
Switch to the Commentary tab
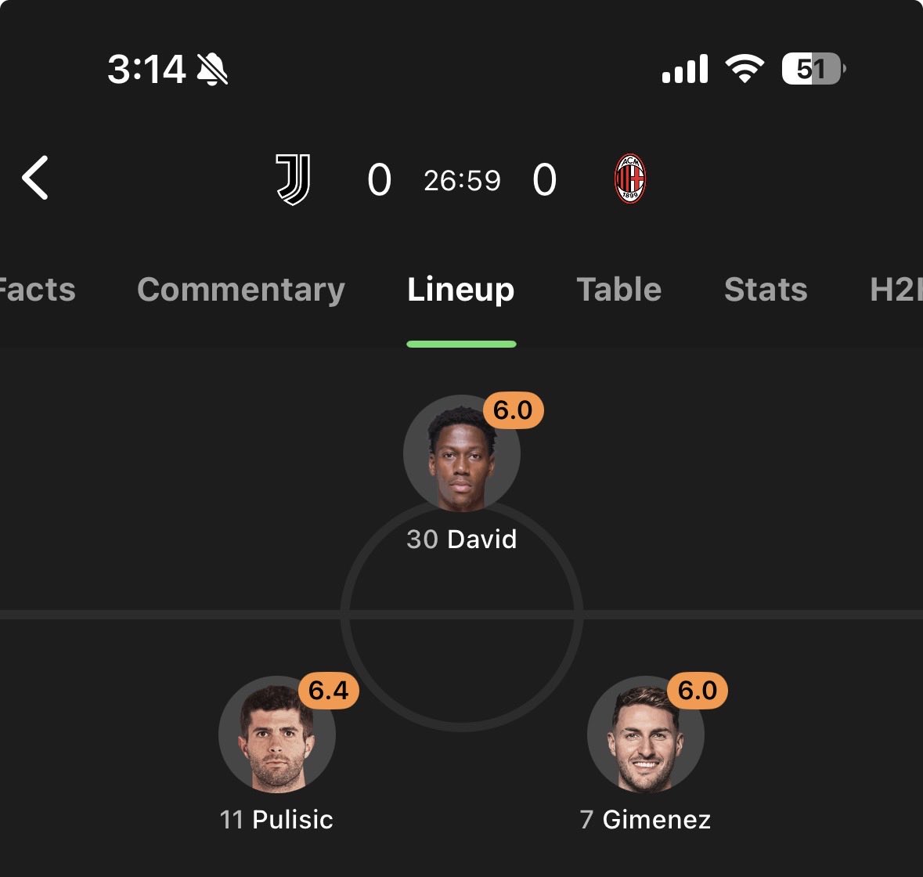[241, 290]
